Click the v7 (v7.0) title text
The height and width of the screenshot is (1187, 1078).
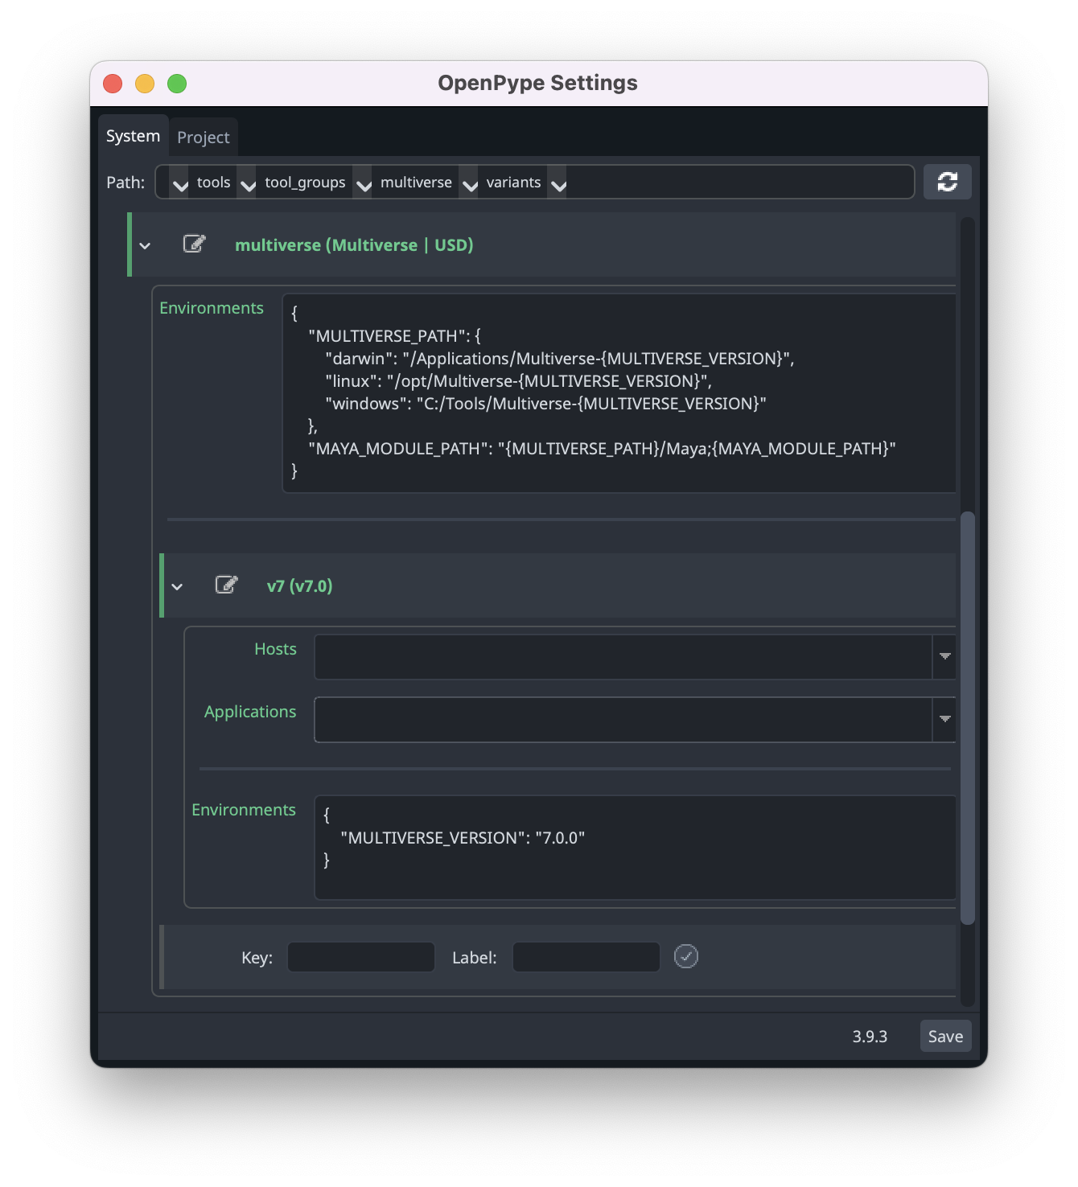click(x=299, y=586)
